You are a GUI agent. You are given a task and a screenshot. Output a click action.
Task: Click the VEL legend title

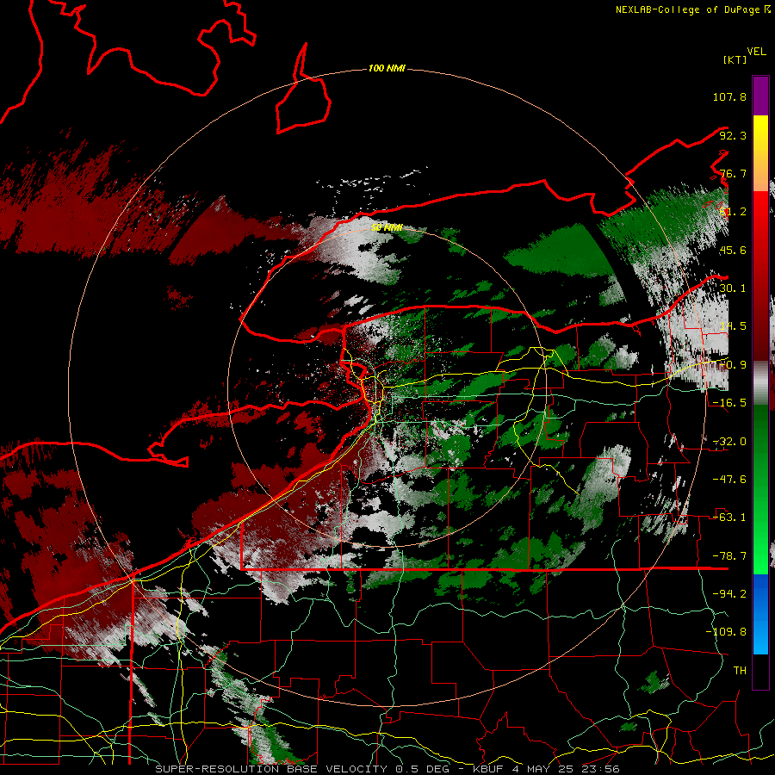click(x=756, y=51)
